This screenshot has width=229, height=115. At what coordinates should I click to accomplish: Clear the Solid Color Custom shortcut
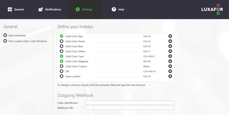coord(170,66)
